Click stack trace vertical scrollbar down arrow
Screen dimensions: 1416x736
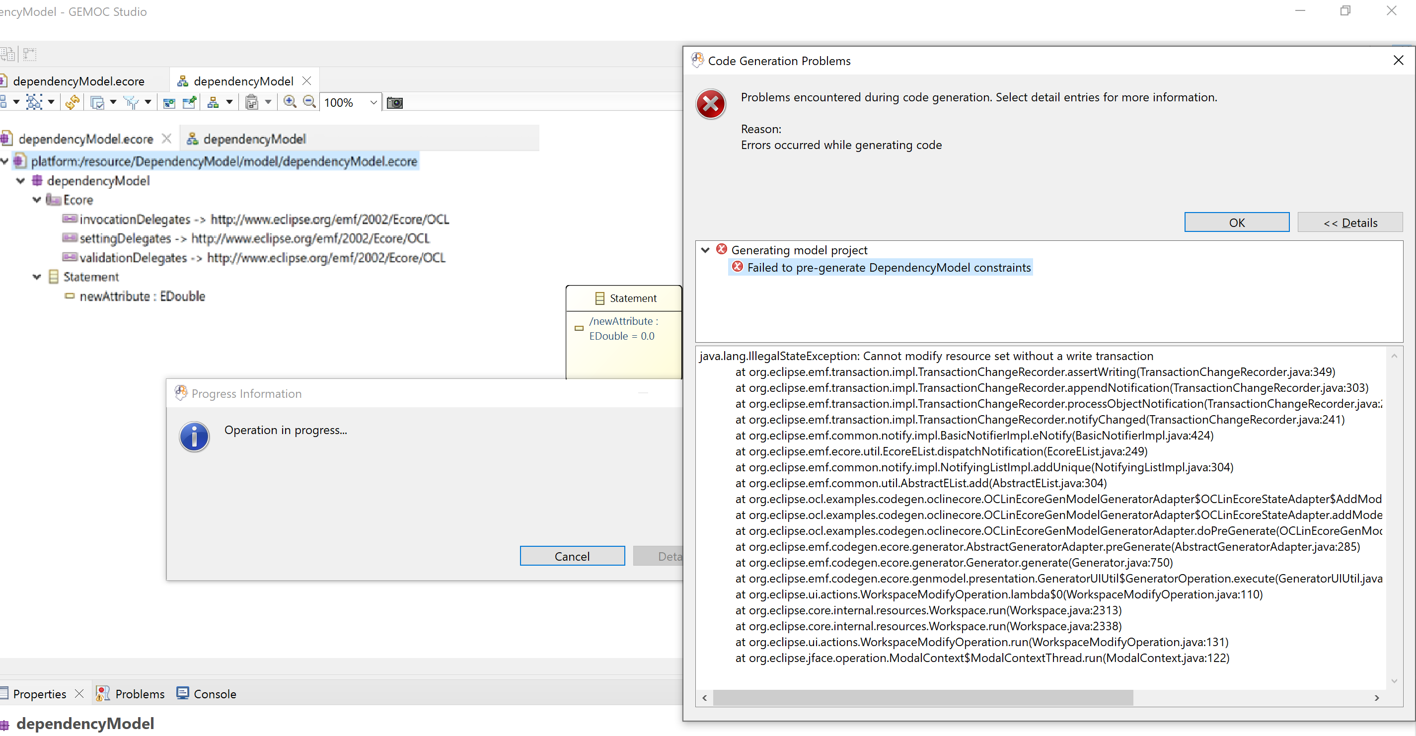click(x=1394, y=681)
